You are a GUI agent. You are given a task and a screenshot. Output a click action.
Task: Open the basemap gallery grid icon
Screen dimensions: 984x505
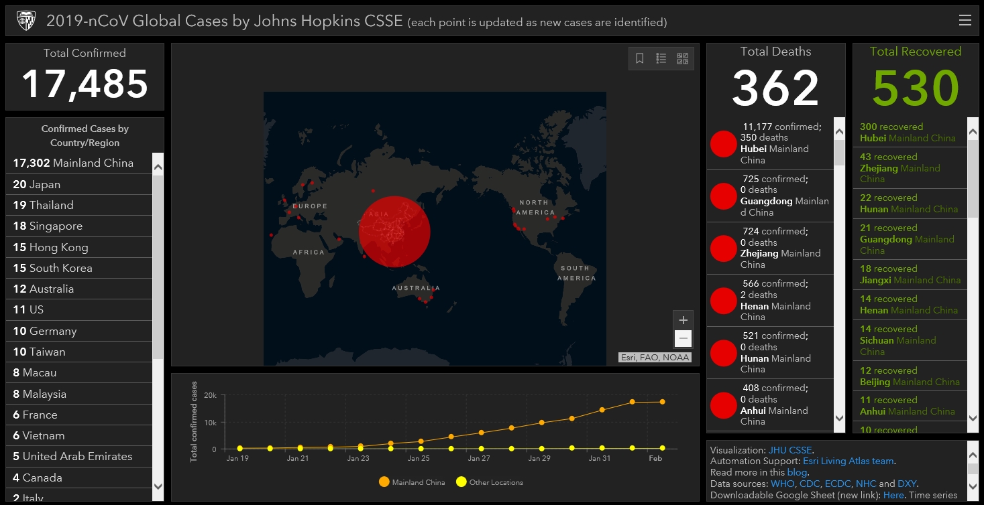pyautogui.click(x=683, y=59)
